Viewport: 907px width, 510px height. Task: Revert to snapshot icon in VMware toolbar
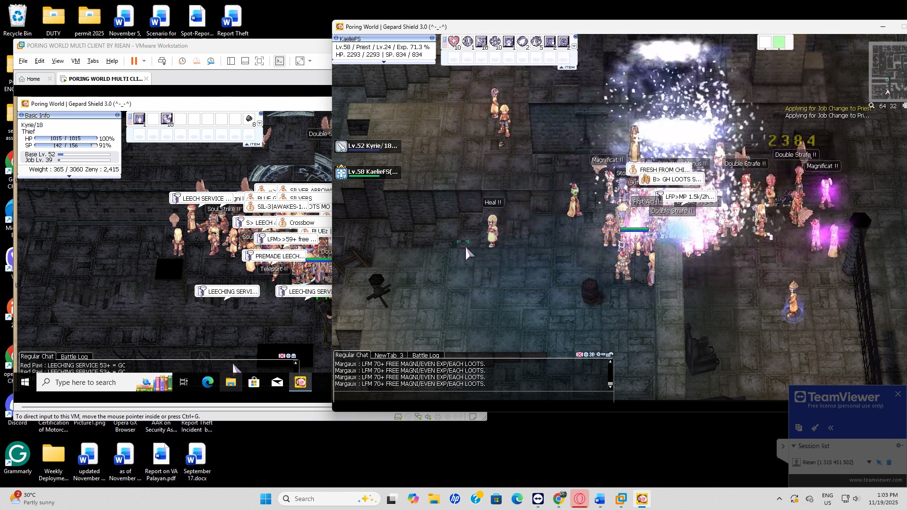tap(197, 61)
